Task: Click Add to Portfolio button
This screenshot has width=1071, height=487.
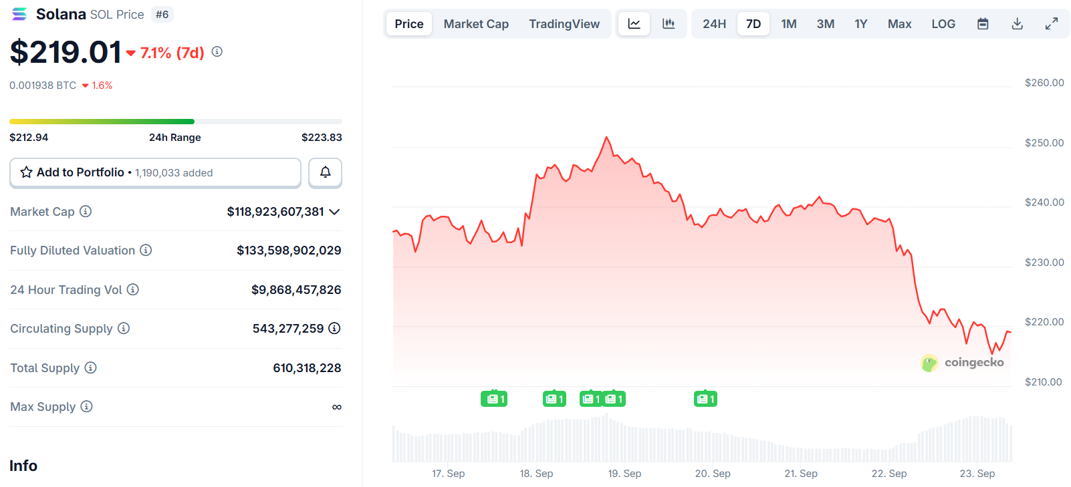Action: click(155, 172)
